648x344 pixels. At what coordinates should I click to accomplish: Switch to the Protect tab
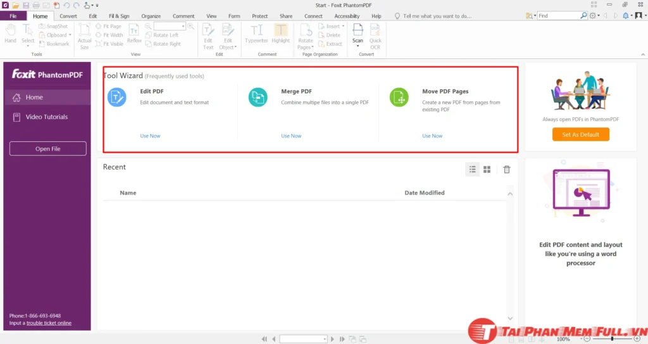[260, 16]
